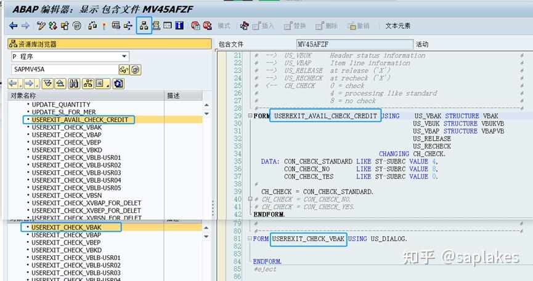Image resolution: width=533 pixels, height=281 pixels.
Task: Toggle Display/Change mode pencil icon
Action: click(x=41, y=26)
